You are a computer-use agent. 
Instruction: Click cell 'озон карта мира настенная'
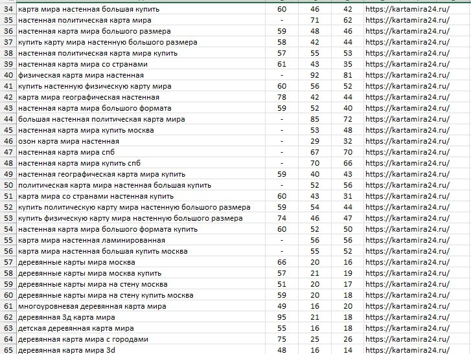click(x=141, y=141)
